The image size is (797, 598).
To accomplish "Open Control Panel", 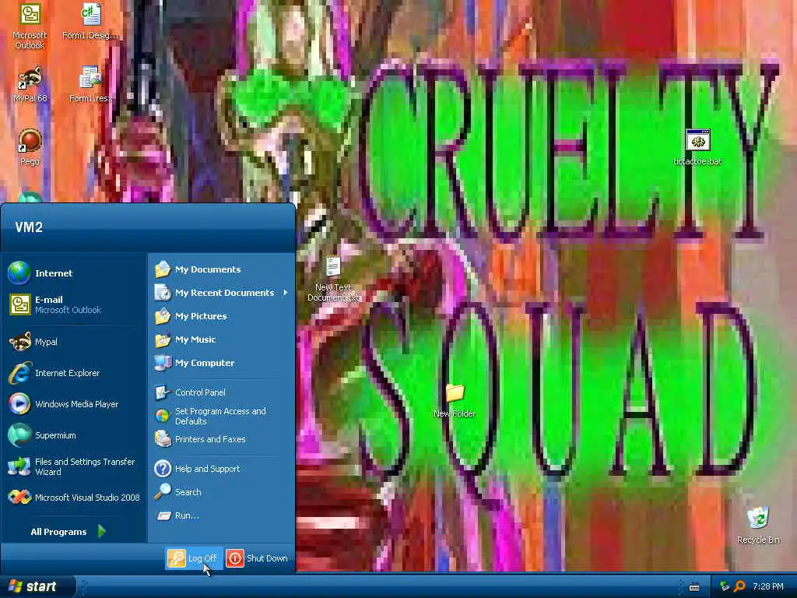I will click(221, 392).
